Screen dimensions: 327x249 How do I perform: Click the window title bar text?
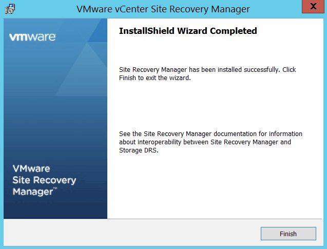163,9
